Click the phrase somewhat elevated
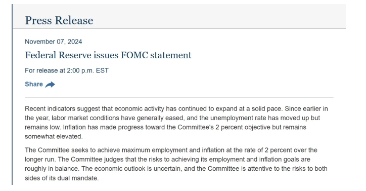Screen dimensions: 366x191 tap(54, 136)
